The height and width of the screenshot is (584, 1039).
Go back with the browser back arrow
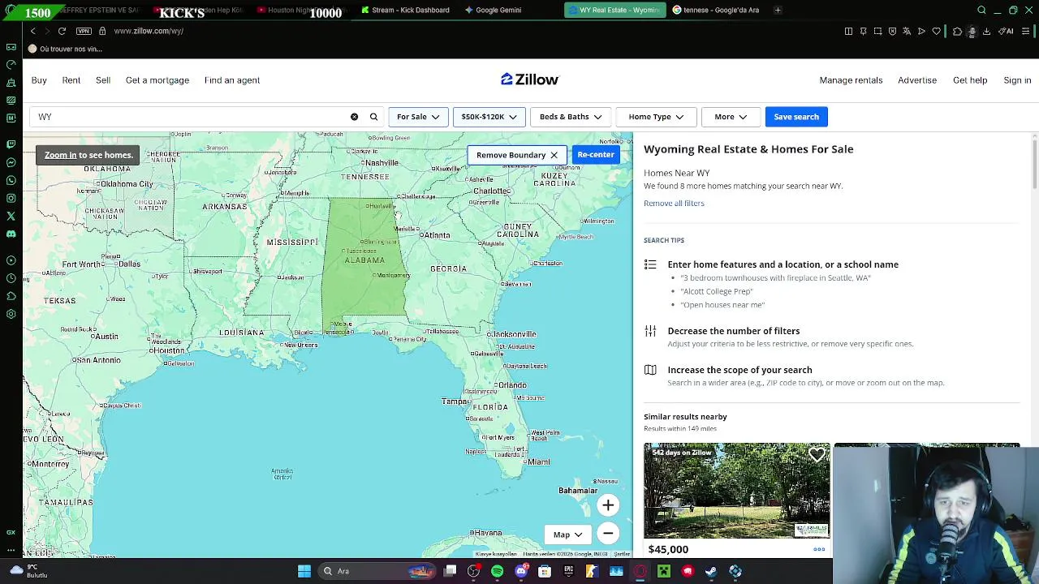tap(32, 31)
